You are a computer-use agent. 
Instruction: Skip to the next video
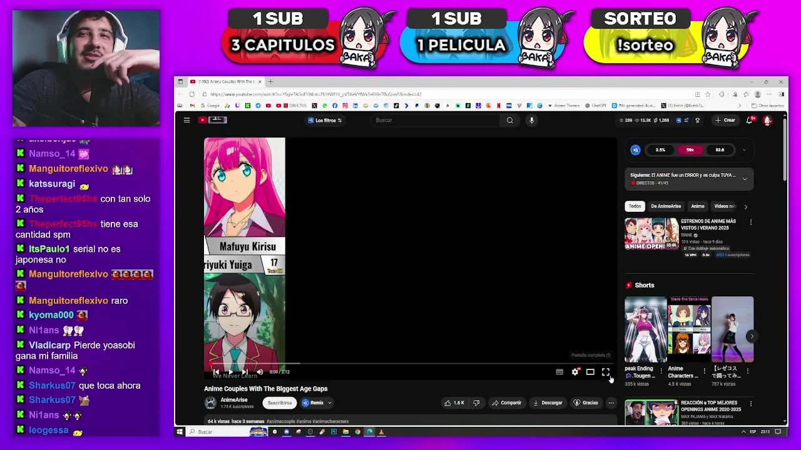click(x=245, y=372)
